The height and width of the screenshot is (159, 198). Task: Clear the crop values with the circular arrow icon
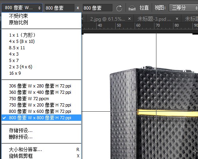coord(119,8)
